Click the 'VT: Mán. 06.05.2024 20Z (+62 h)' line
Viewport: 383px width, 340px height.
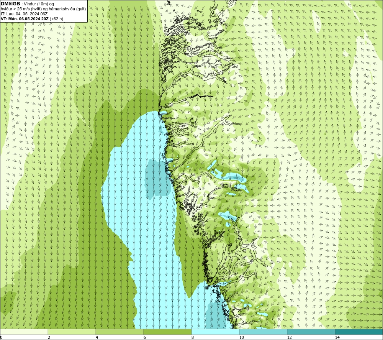[32, 19]
